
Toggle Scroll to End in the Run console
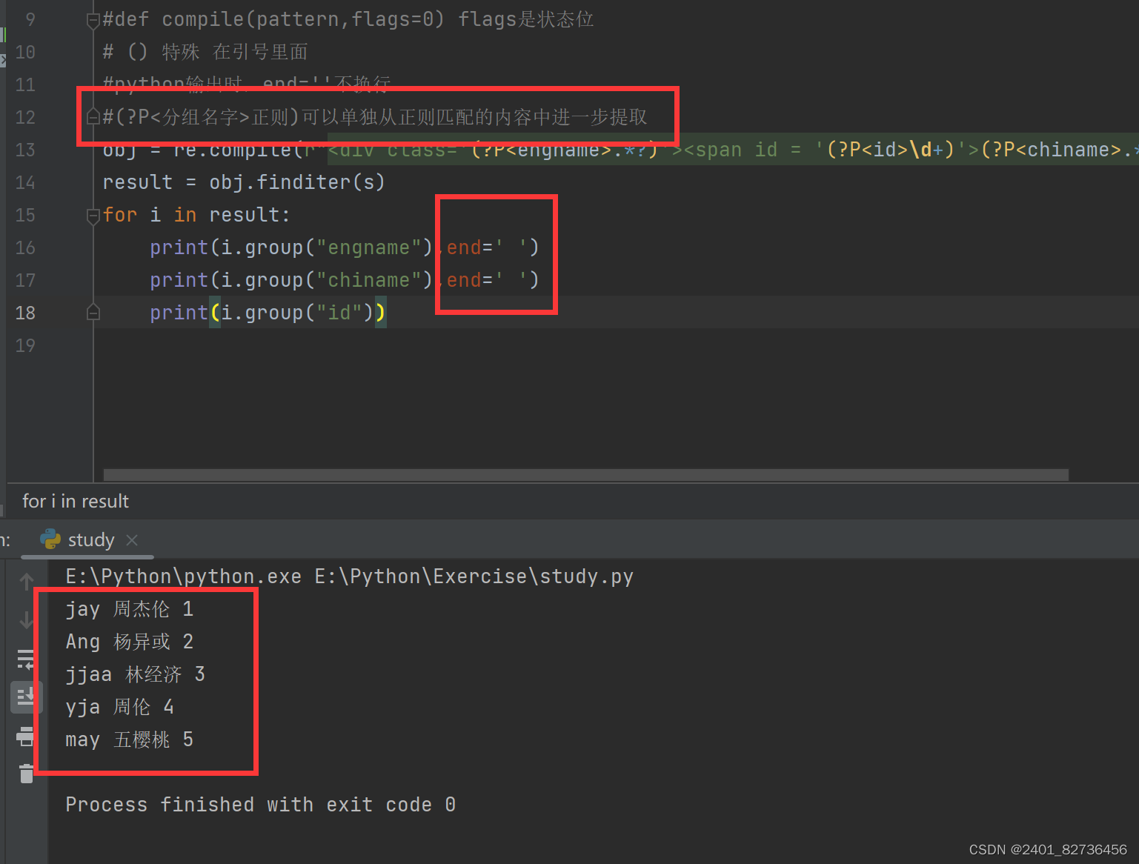coord(26,697)
